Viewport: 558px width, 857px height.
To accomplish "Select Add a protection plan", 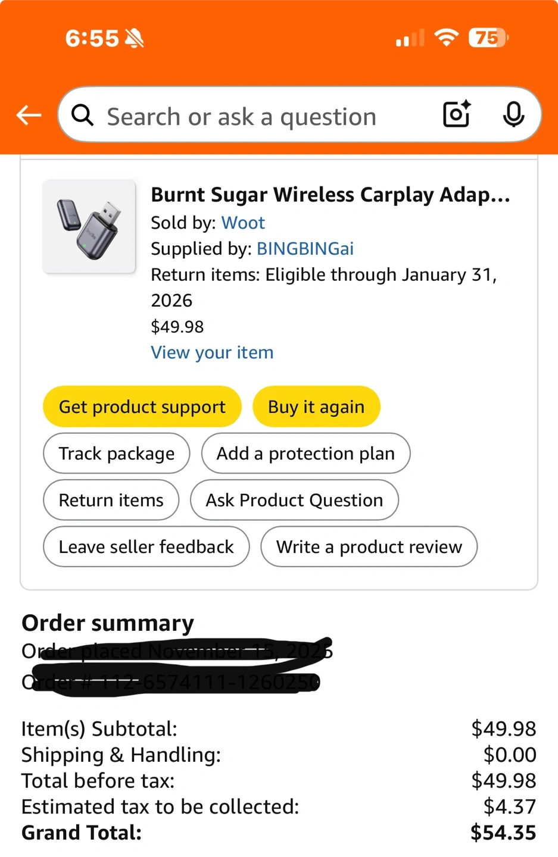I will (306, 453).
